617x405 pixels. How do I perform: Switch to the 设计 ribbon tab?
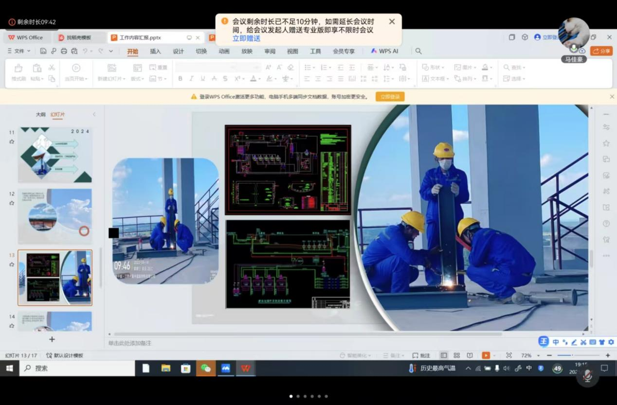(178, 51)
